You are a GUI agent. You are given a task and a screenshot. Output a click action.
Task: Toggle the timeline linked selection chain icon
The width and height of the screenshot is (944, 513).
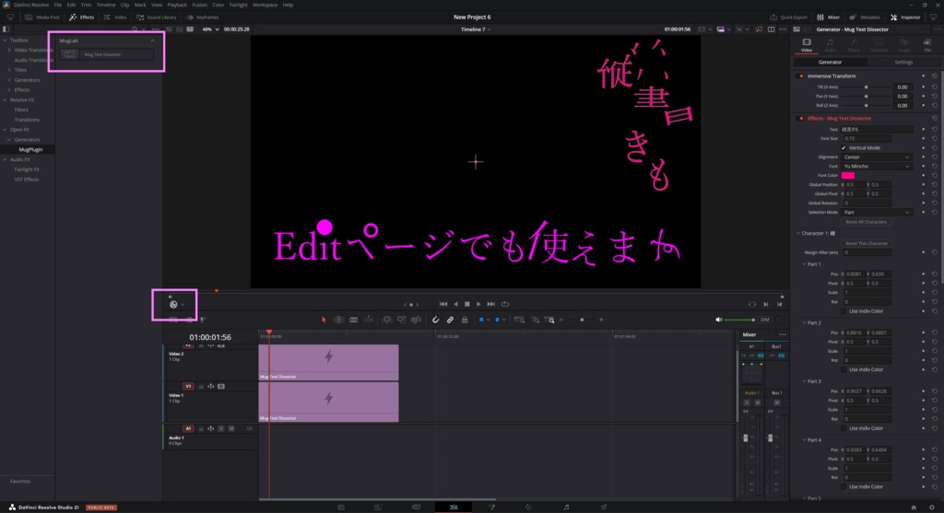[450, 320]
